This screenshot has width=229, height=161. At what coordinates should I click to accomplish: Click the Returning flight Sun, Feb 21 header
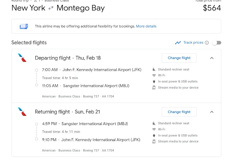click(68, 112)
